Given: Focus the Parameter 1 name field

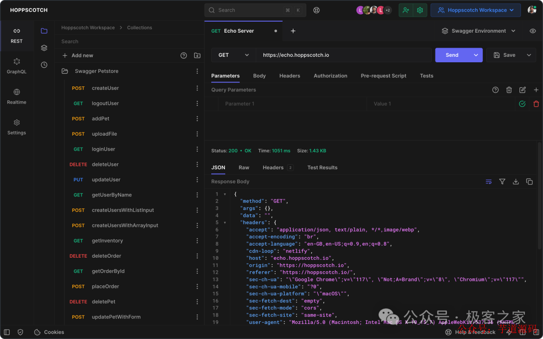Looking at the screenshot, I should (292, 104).
